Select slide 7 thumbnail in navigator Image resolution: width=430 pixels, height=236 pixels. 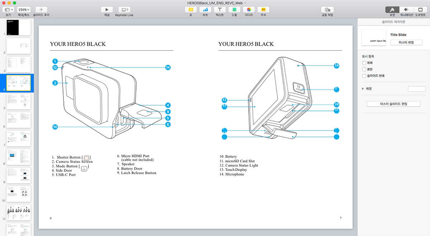19,139
